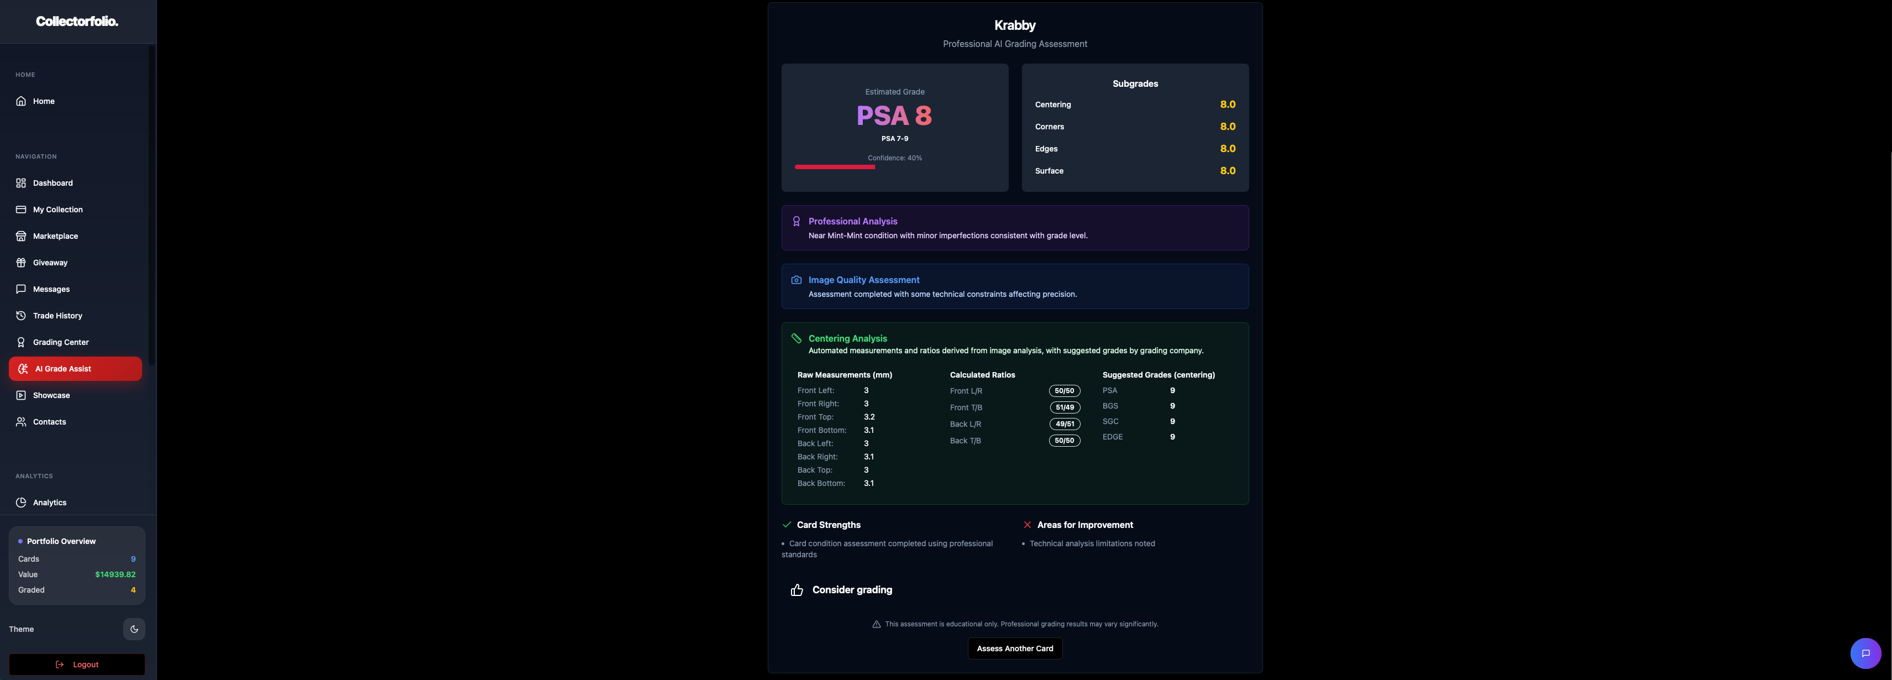Click the Analytics pie chart icon
1892x680 pixels.
(22, 503)
